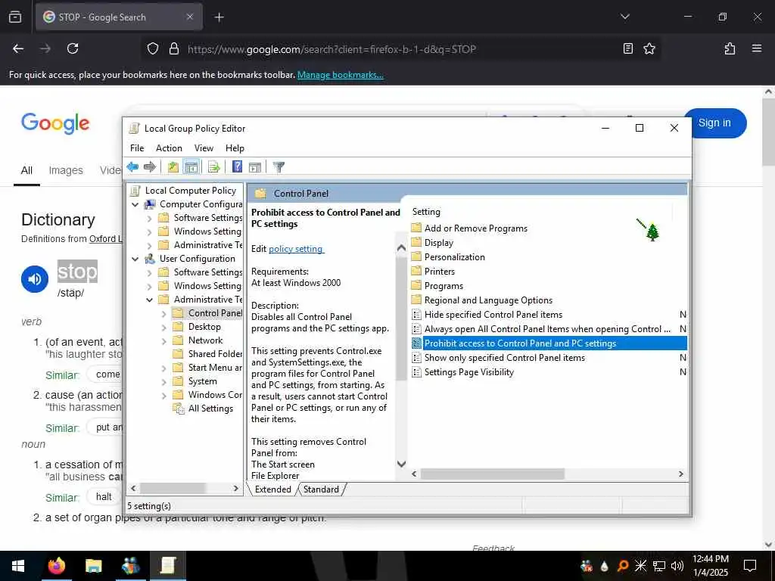
Task: Collapse the Computer Configuration node
Action: tap(135, 204)
